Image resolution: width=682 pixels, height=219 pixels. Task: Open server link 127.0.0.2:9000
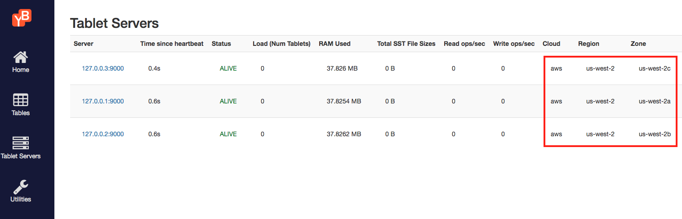click(x=103, y=134)
